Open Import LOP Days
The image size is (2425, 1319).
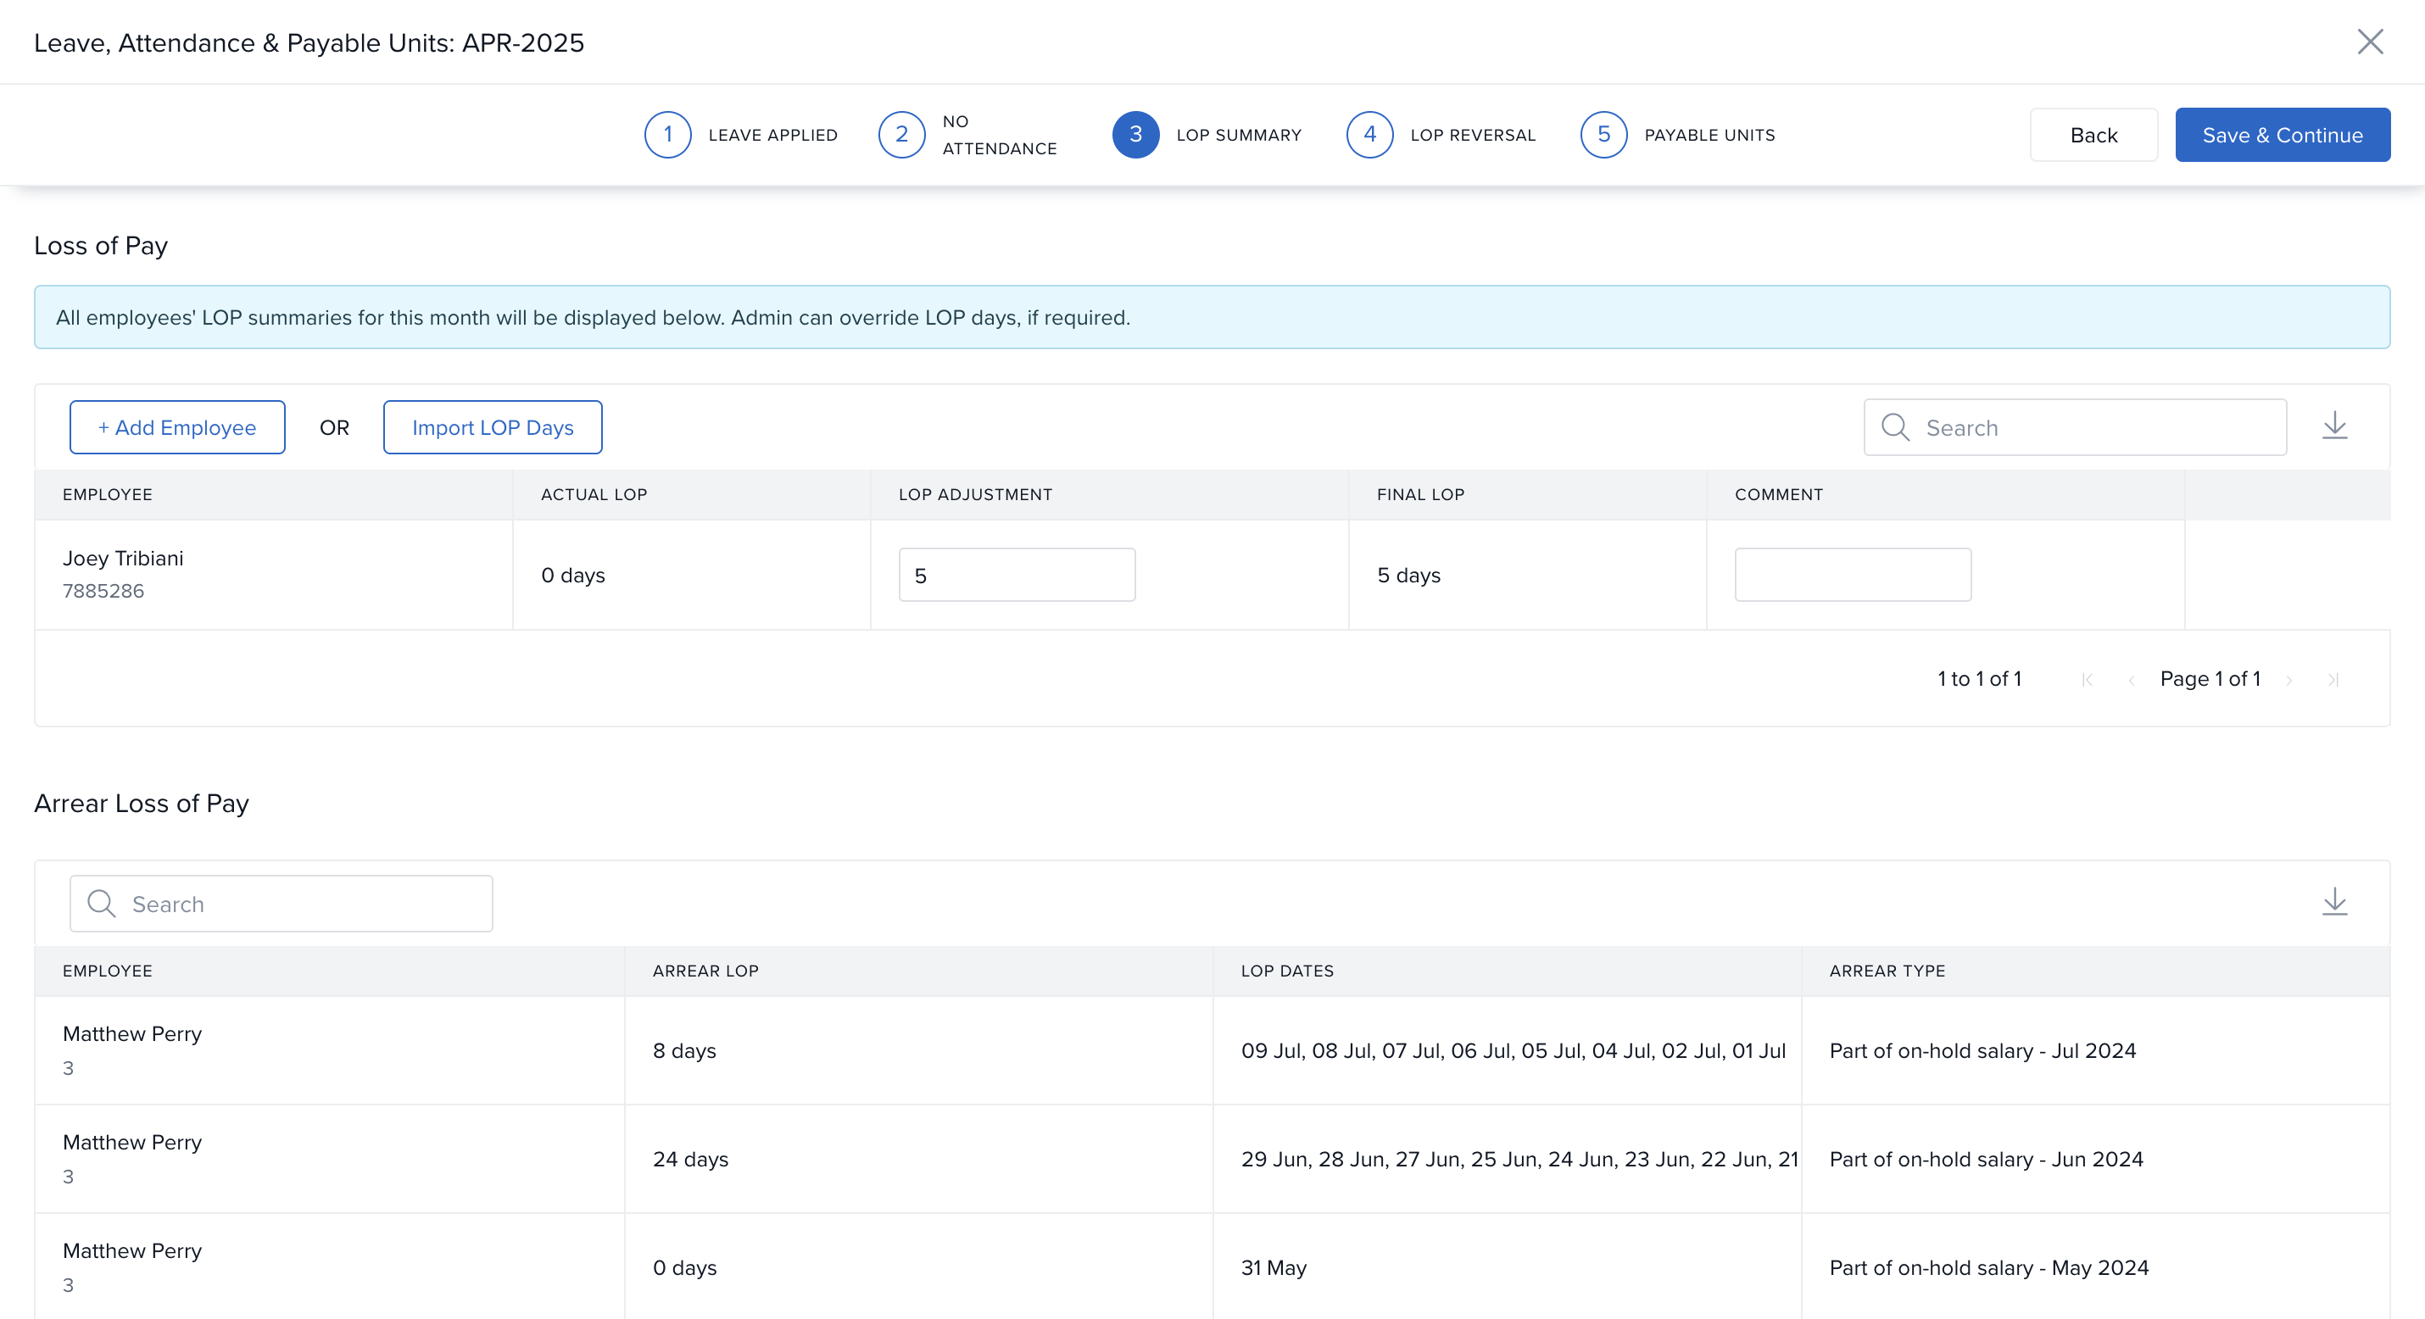click(x=493, y=427)
